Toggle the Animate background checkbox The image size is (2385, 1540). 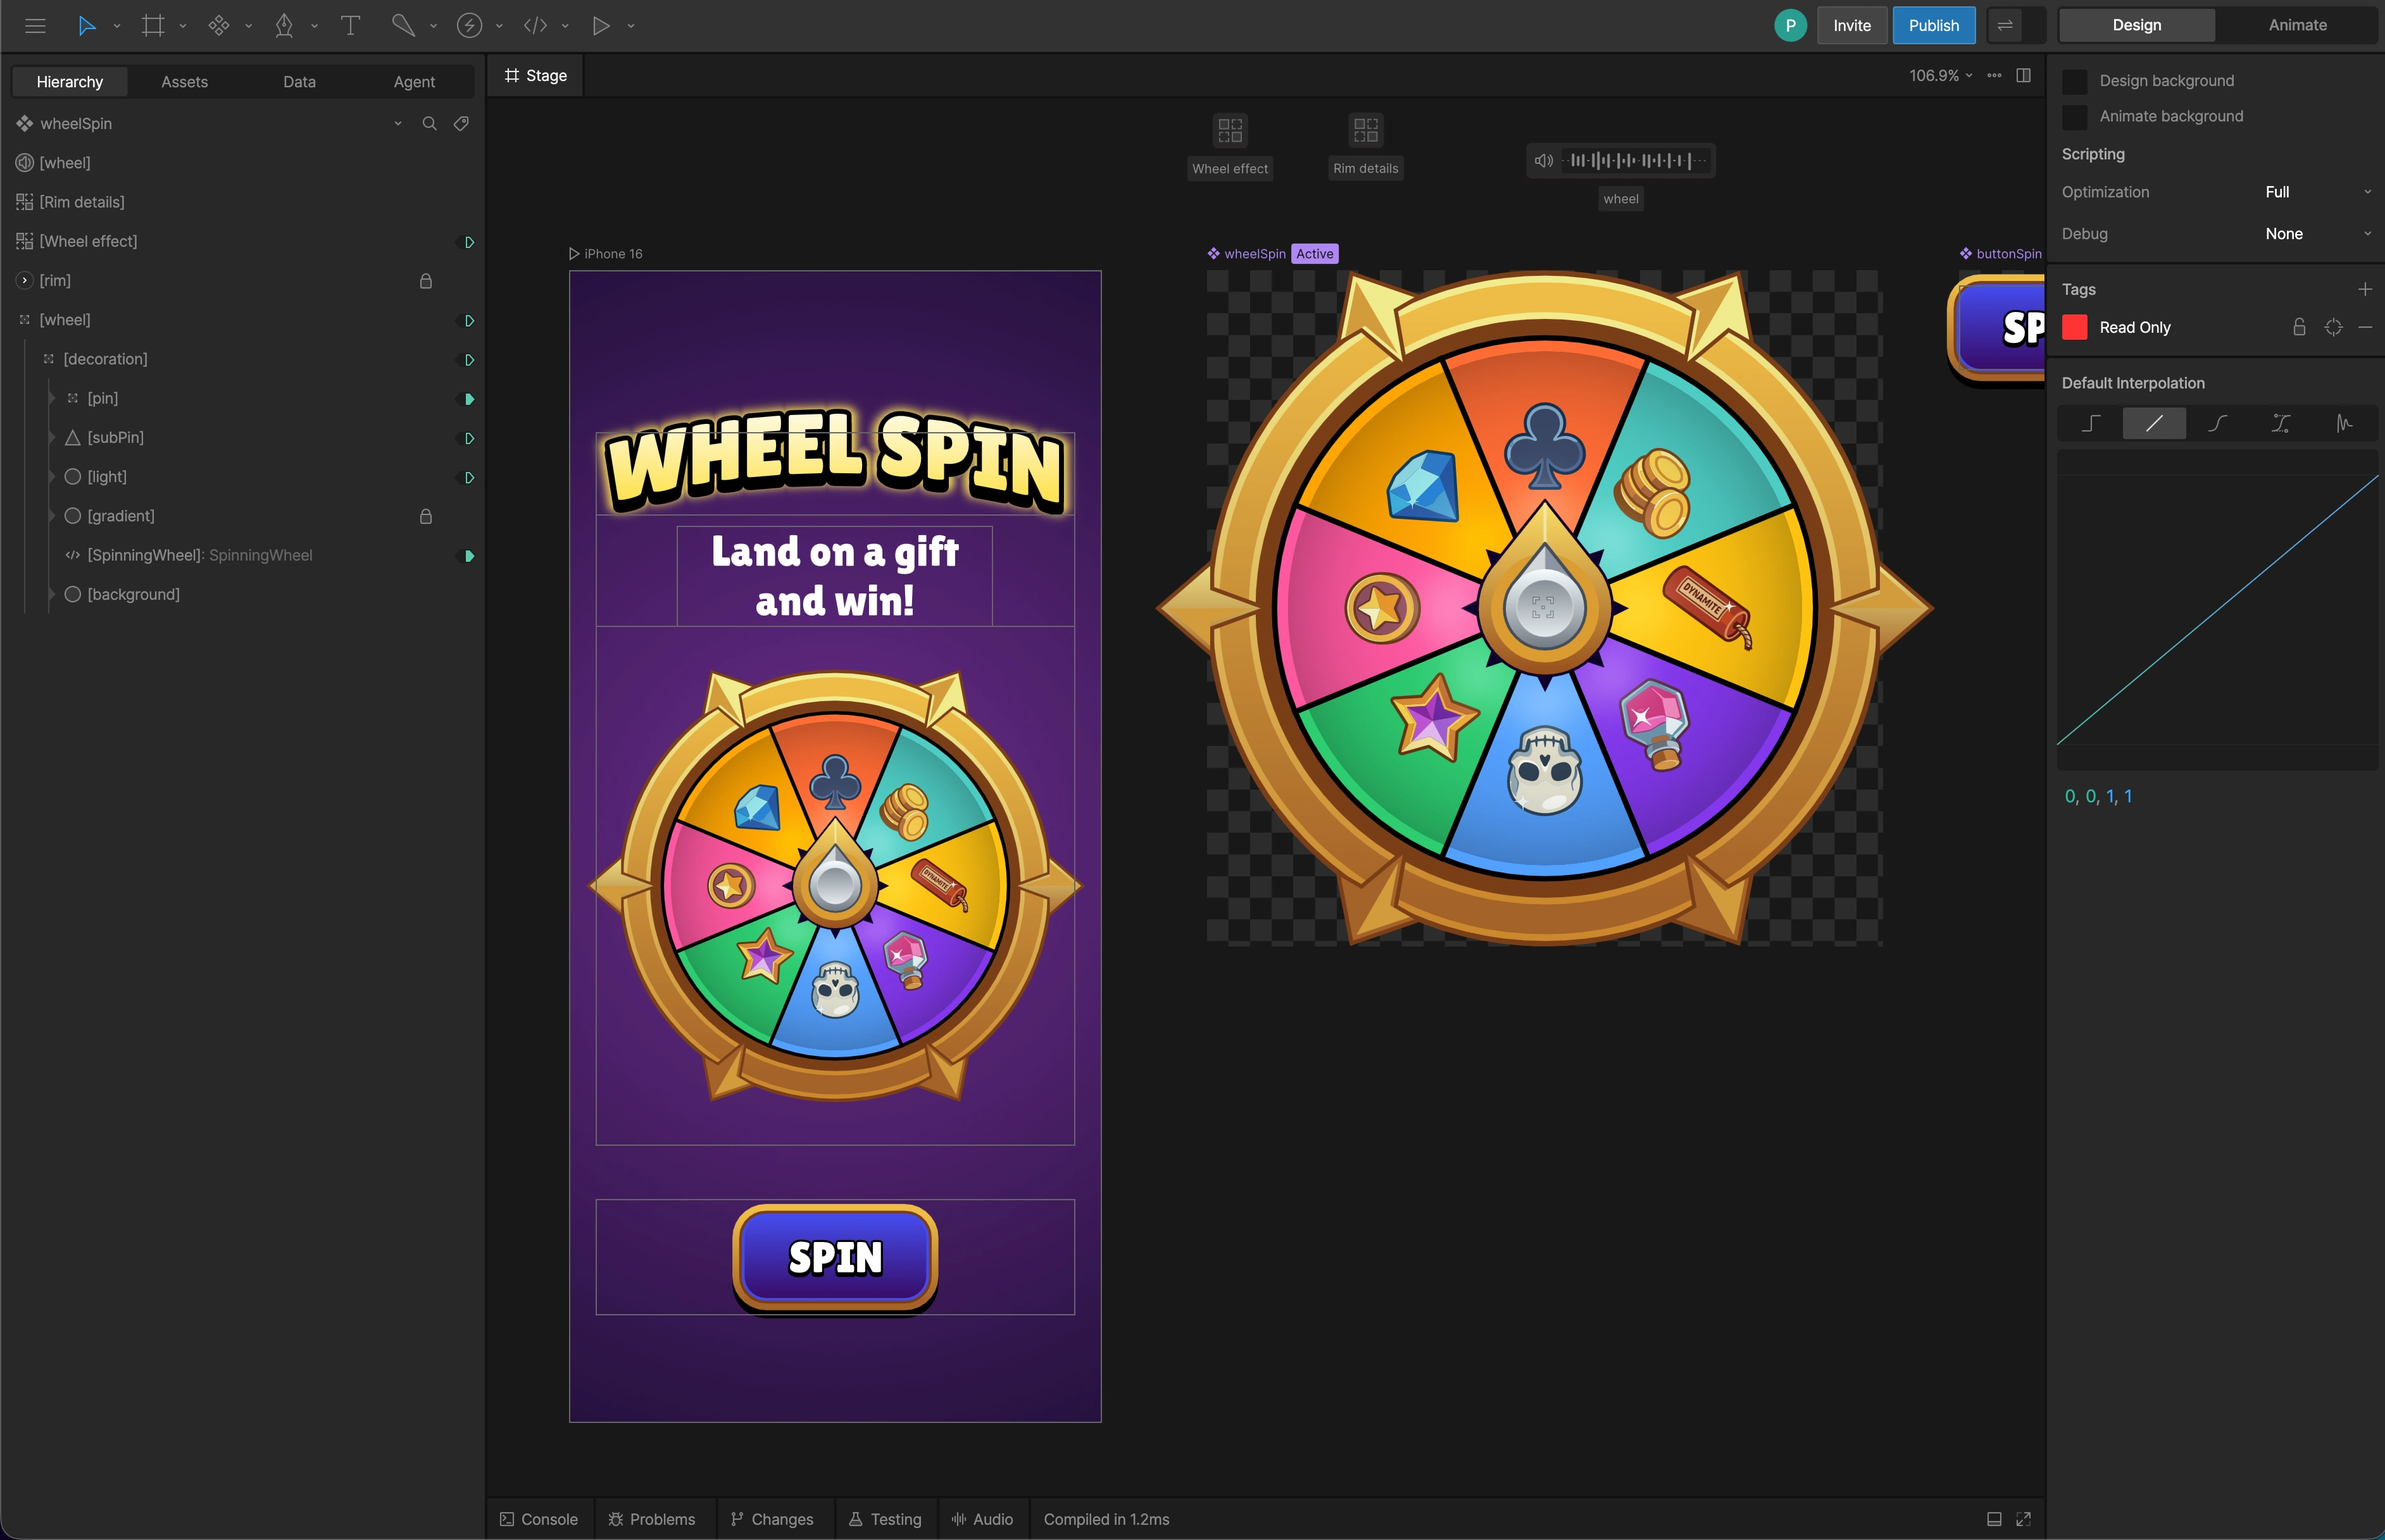[x=2075, y=117]
